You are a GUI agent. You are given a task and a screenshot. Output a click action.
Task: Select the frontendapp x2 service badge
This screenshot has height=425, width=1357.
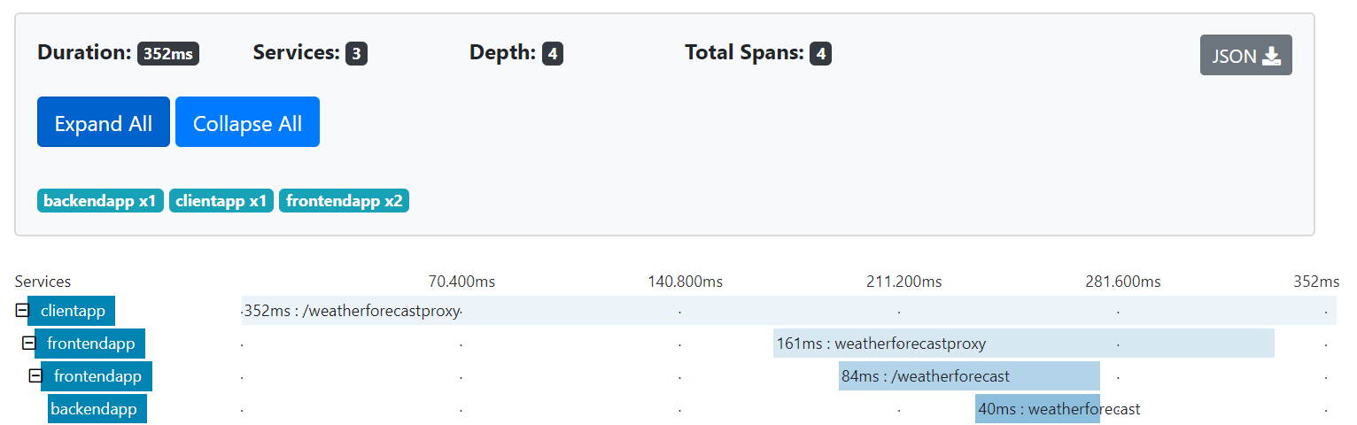[344, 201]
